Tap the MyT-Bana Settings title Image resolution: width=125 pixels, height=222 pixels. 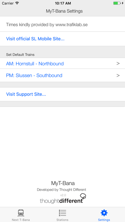[x=64, y=11]
